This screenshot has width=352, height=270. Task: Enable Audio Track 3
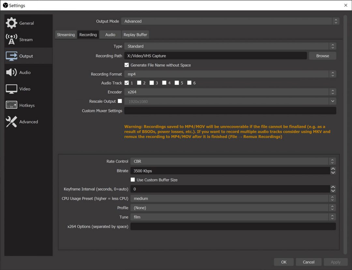151,83
